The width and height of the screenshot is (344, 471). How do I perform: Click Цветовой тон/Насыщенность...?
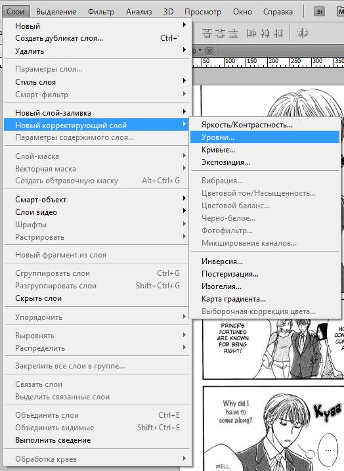pos(265,193)
